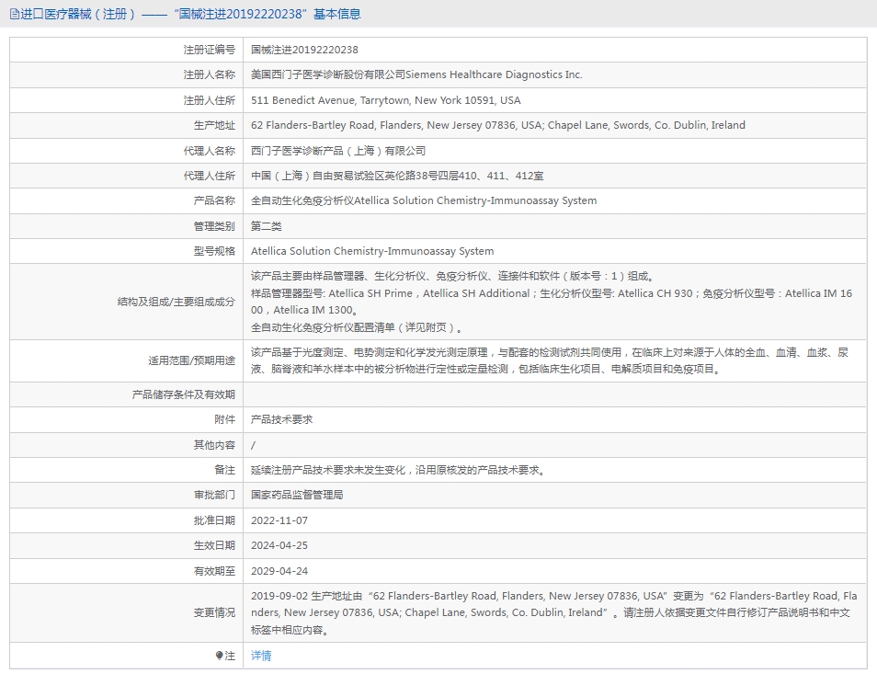Click the 其他内容 label
The image size is (877, 674).
point(214,445)
